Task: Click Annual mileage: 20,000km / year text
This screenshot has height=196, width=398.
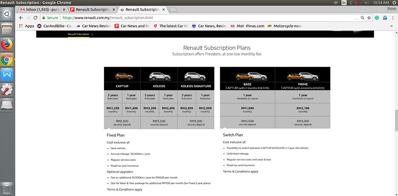Action: pyautogui.click(x=131, y=154)
